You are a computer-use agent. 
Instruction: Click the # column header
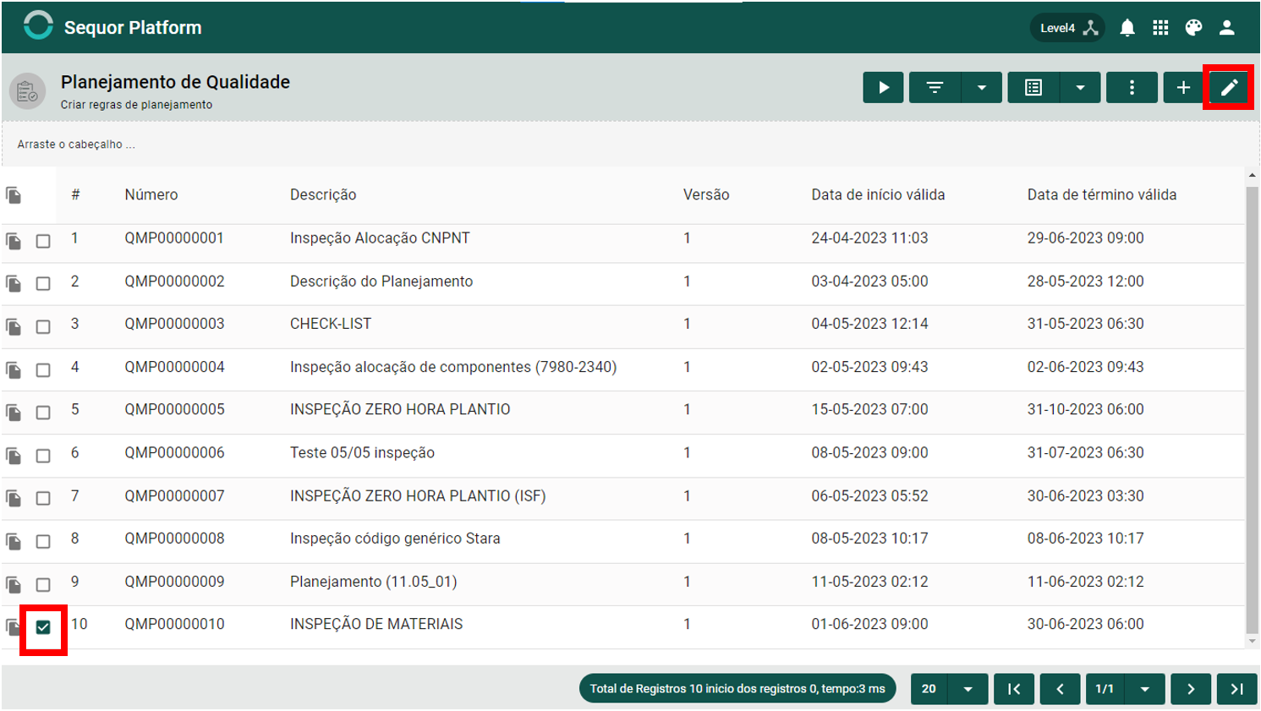tap(75, 194)
